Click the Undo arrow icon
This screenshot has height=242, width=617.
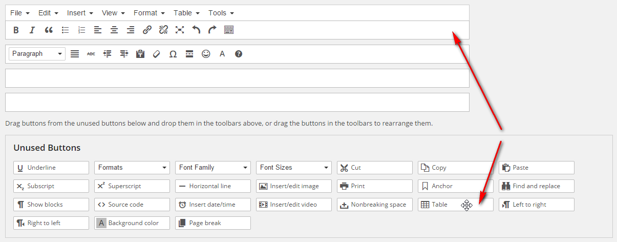pyautogui.click(x=196, y=30)
